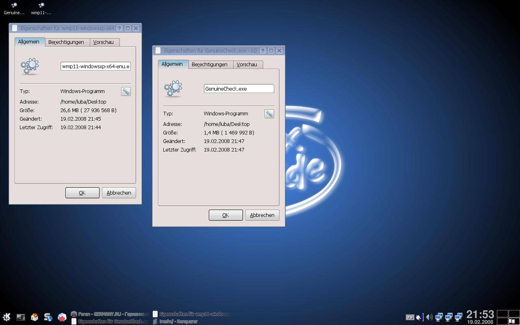Image resolution: width=520 pixels, height=325 pixels.
Task: Launch the S globe browser panel icon
Action: [48, 317]
